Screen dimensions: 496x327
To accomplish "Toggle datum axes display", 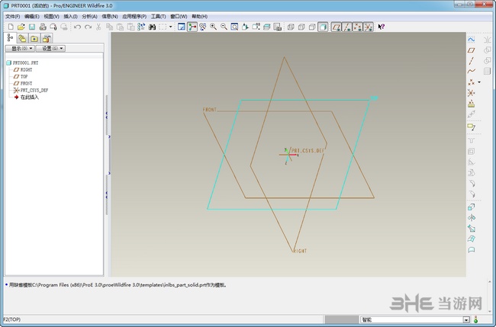I will pyautogui.click(x=347, y=27).
